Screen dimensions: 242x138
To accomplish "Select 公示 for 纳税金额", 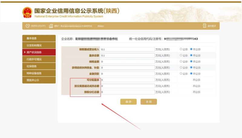I will tap(181, 61).
